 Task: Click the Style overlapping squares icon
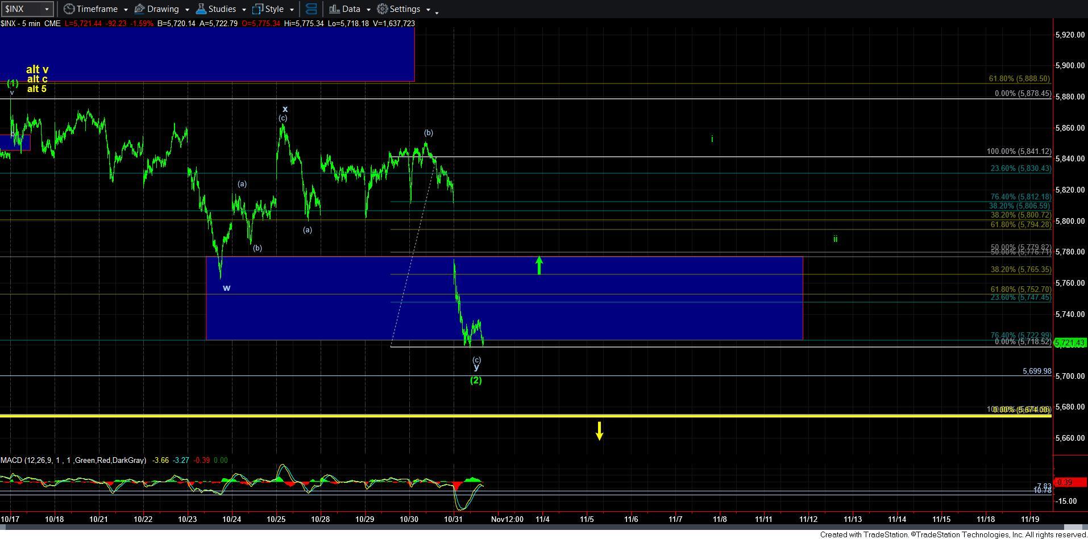click(x=258, y=9)
